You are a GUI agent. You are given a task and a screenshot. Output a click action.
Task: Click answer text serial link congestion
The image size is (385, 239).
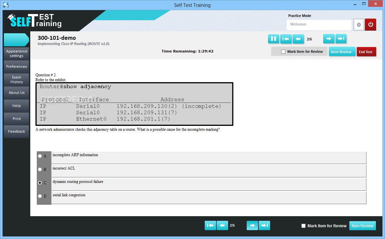[69, 195]
